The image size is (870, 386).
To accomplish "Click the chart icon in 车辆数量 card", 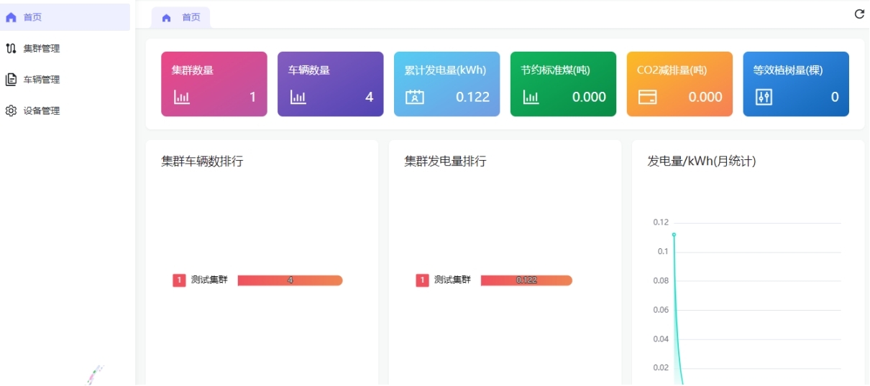I will [x=298, y=97].
